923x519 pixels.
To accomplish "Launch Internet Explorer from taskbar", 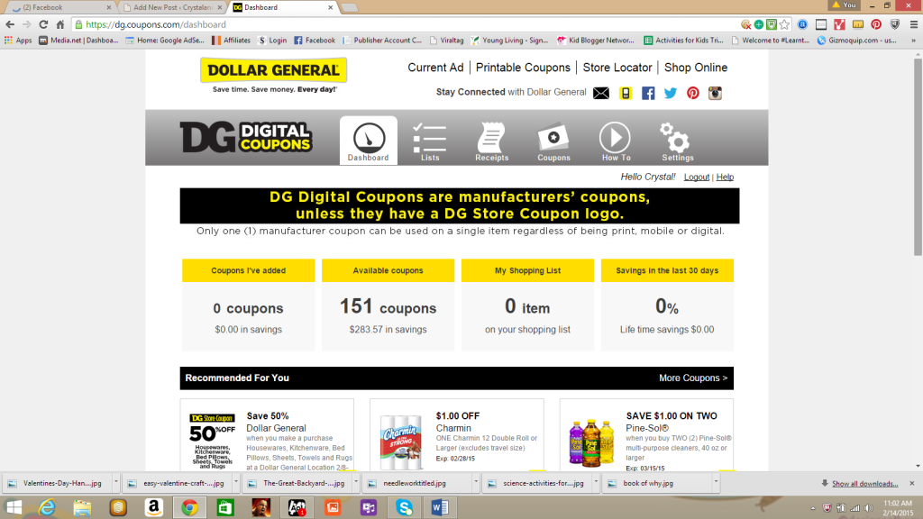I will 47,507.
